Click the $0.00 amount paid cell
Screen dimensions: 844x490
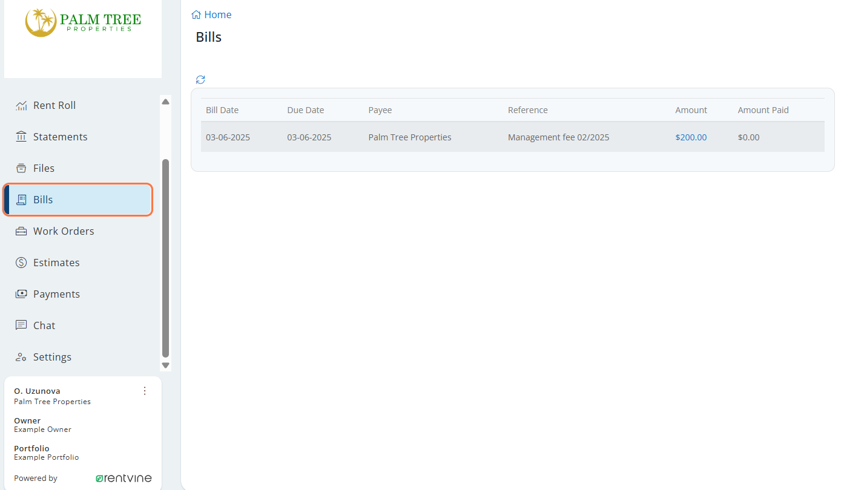click(x=748, y=137)
